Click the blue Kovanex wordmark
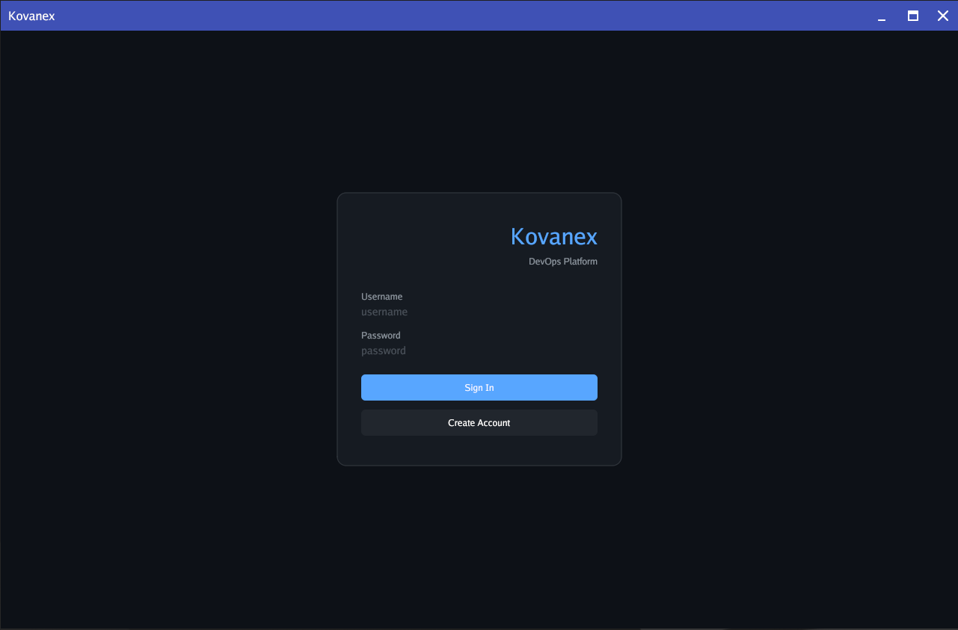This screenshot has height=630, width=958. (553, 236)
